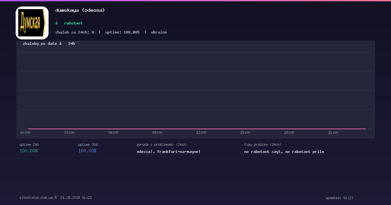Click the uptime: 100.00% header stat

click(x=123, y=32)
